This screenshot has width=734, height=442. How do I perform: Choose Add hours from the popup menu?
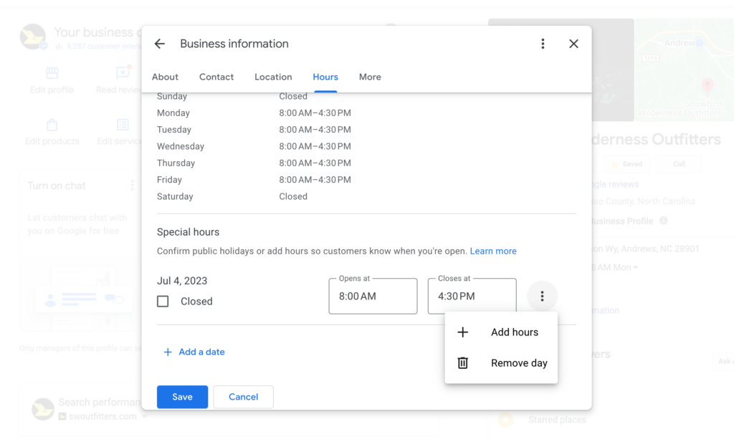(x=501, y=332)
